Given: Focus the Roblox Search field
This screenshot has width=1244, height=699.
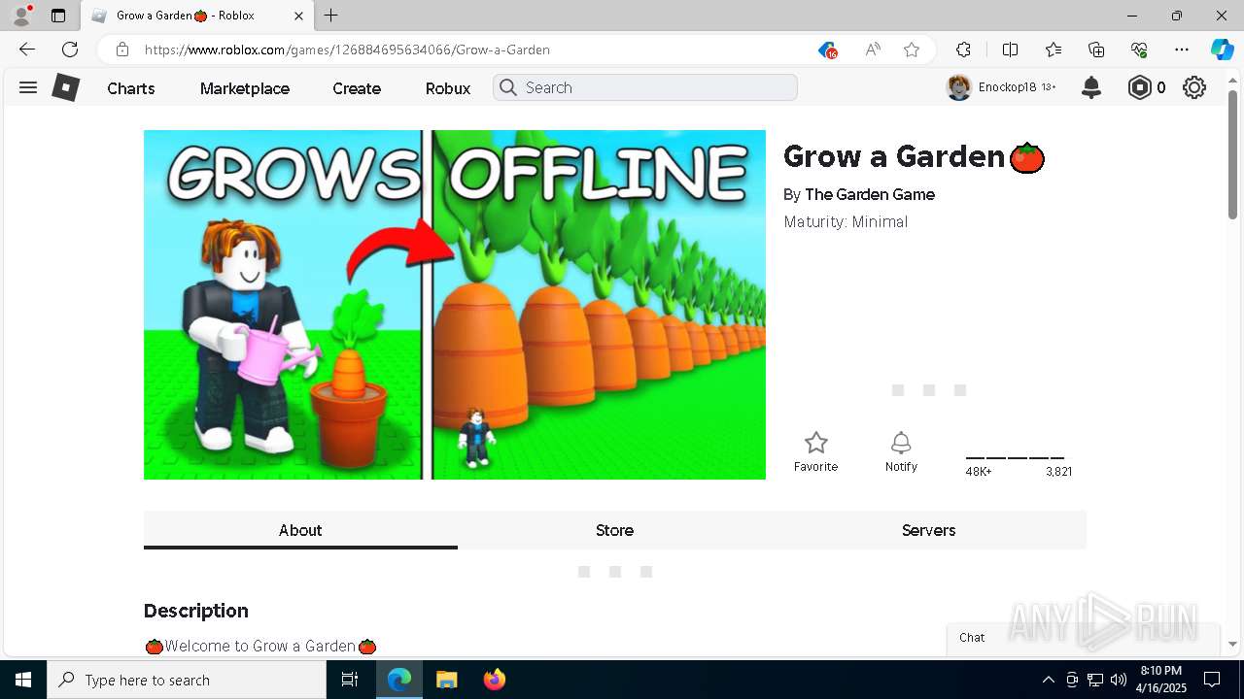Looking at the screenshot, I should pos(645,87).
